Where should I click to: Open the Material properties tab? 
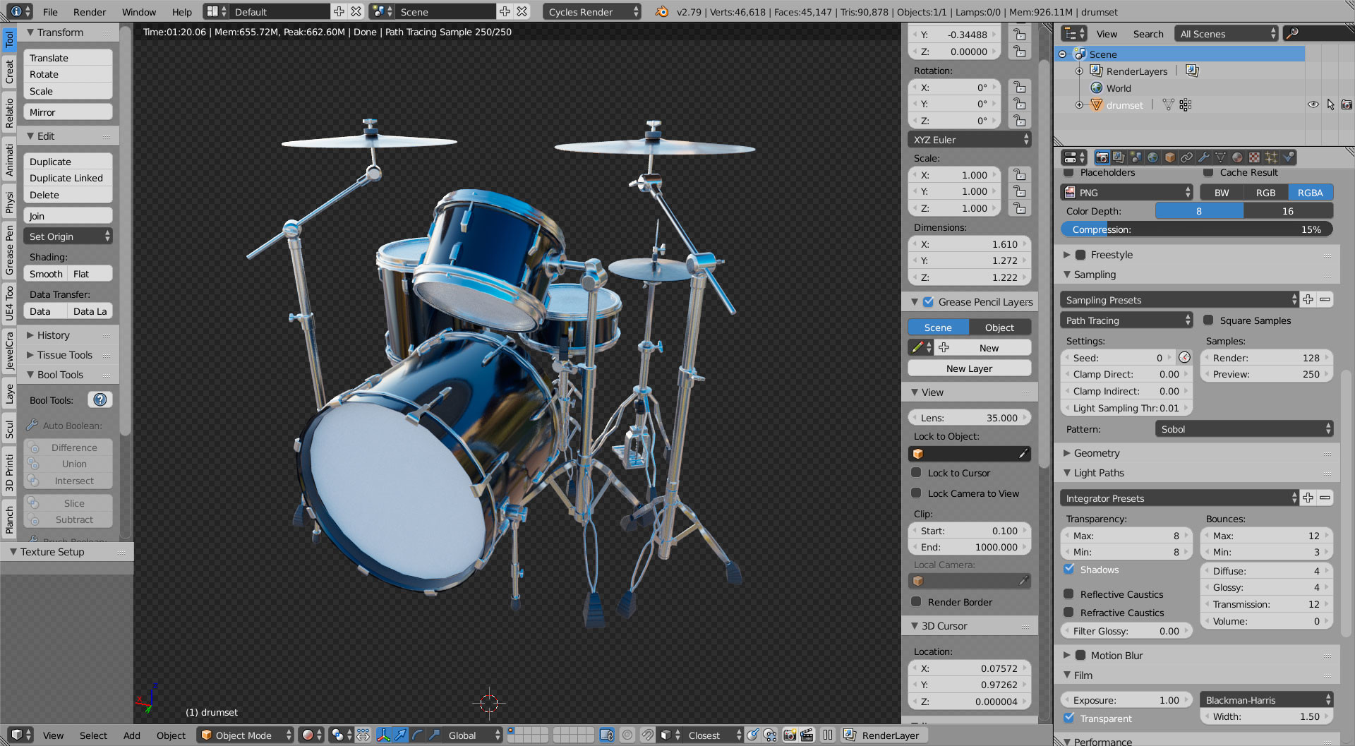click(x=1237, y=157)
